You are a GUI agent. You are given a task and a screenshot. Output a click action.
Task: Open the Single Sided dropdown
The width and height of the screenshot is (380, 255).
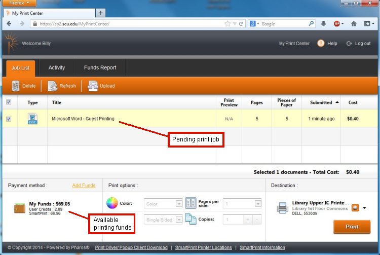(178, 220)
